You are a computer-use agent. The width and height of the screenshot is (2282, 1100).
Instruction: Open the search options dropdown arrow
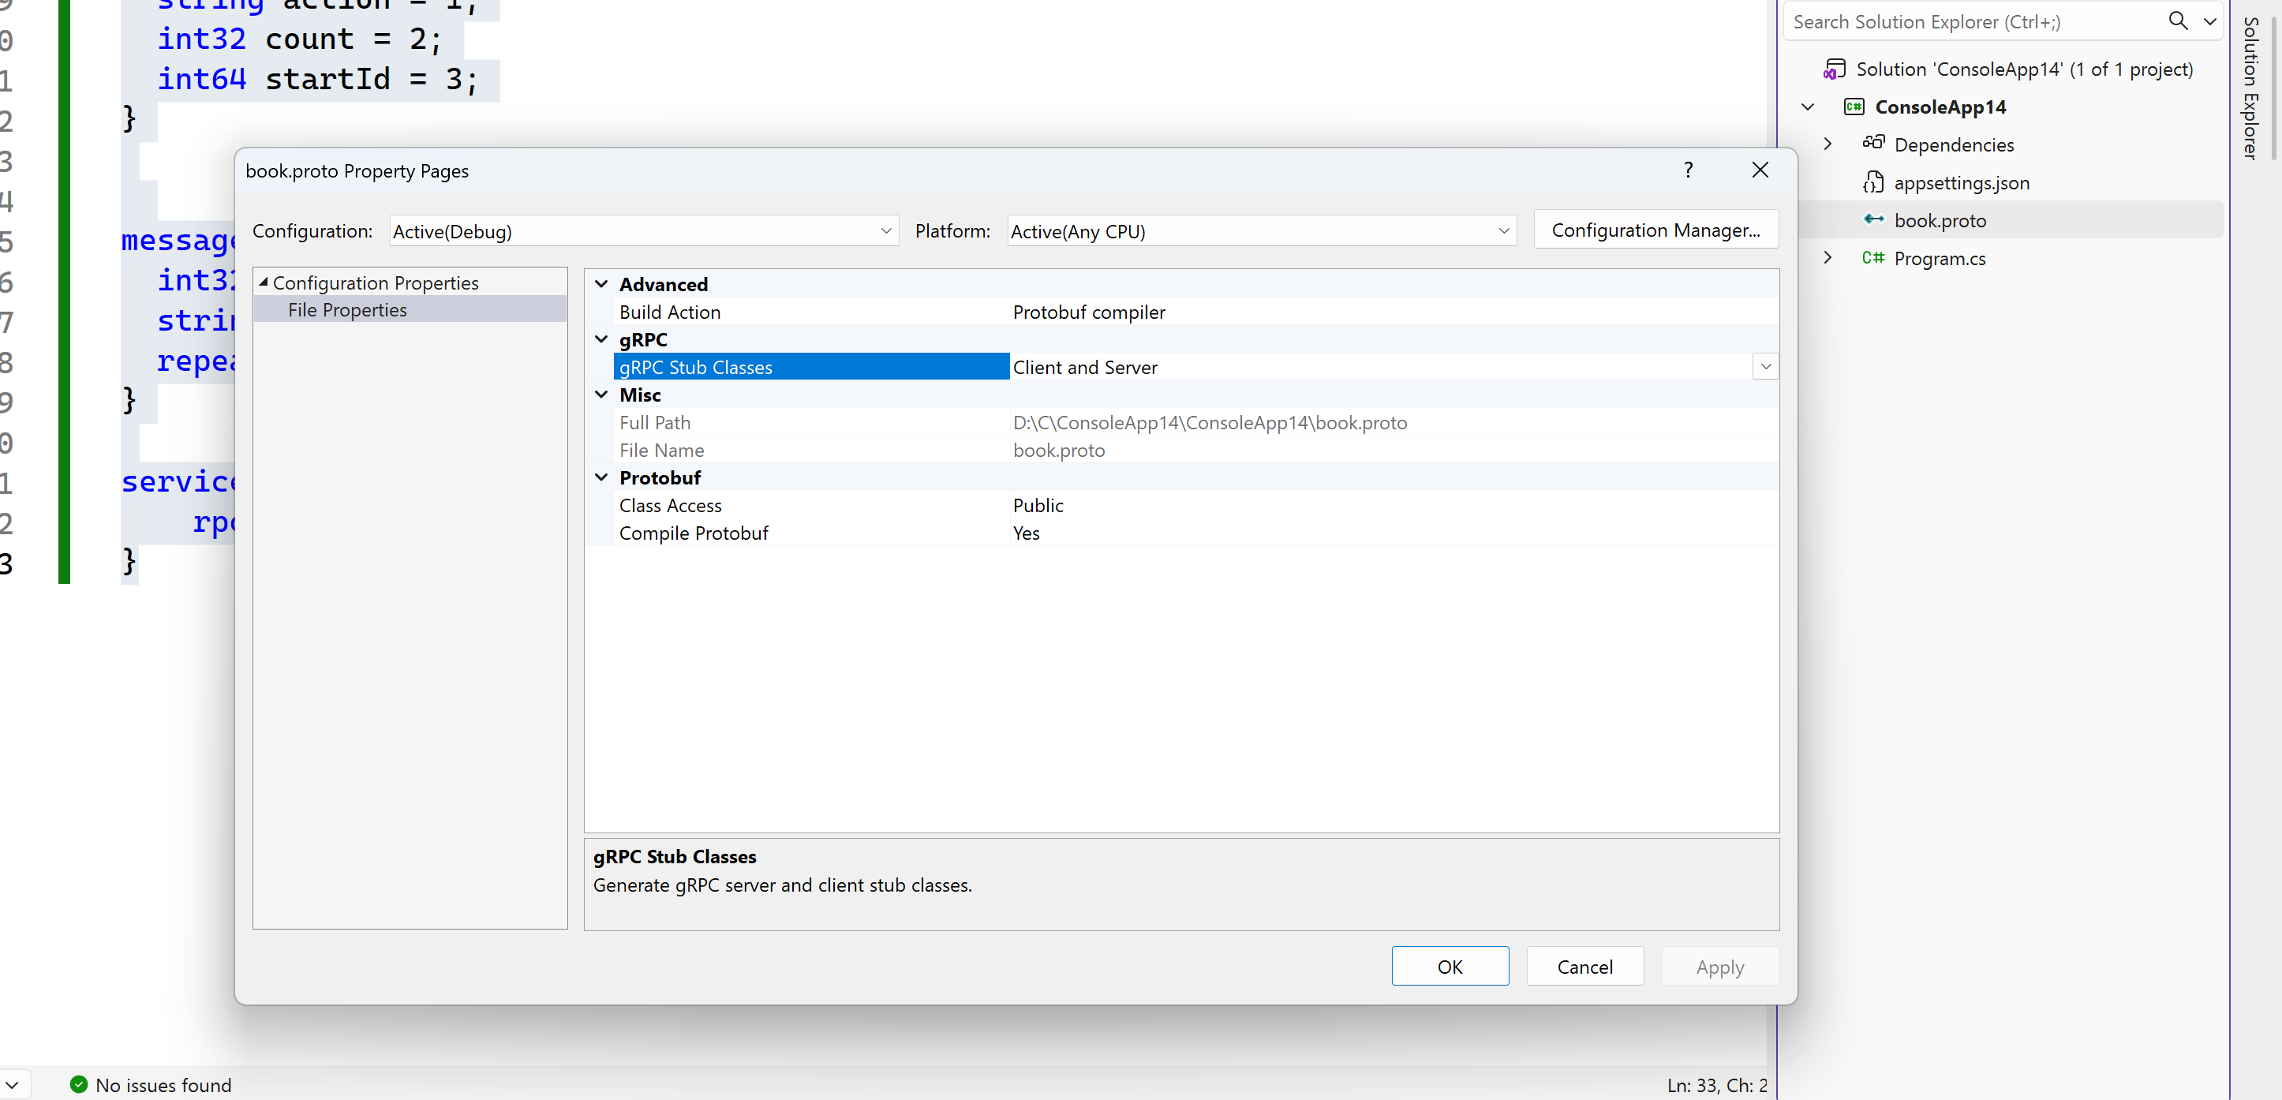[2209, 21]
